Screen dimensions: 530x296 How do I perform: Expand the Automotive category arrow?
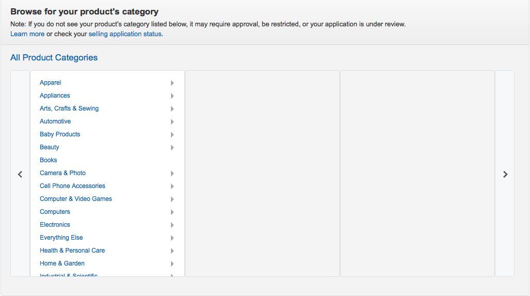(172, 121)
